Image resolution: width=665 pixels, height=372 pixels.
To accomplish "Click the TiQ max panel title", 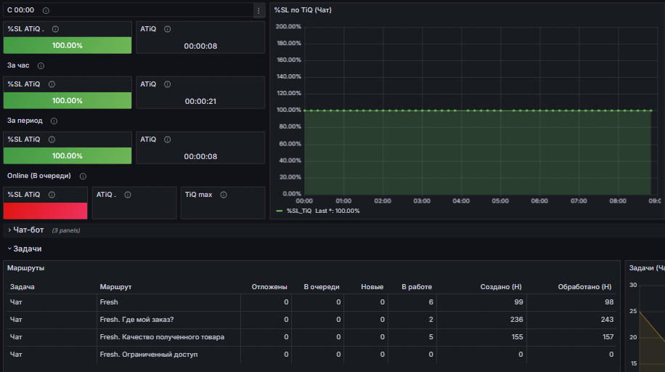I will (198, 195).
